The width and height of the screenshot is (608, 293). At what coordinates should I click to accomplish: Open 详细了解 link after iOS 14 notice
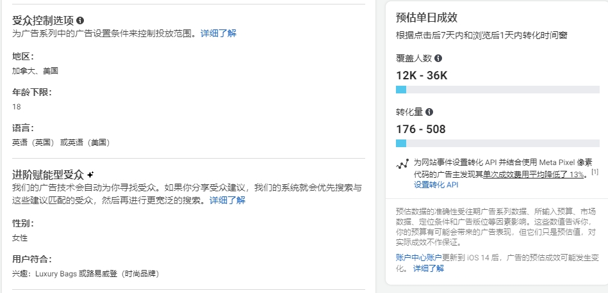point(429,269)
